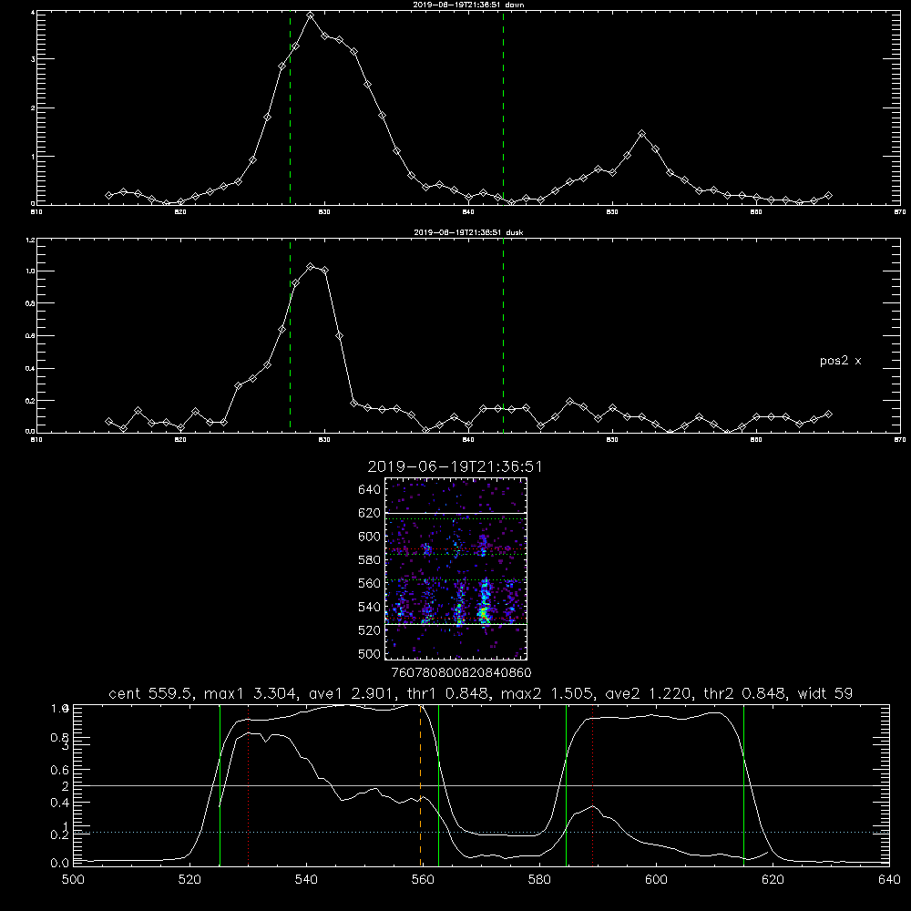Click x-axis label '820' under dusk plot
Screen dimensions: 911x911
180,440
